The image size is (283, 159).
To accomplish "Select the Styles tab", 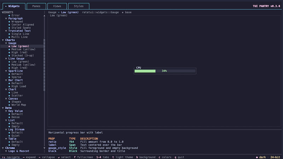I will coord(79,6).
